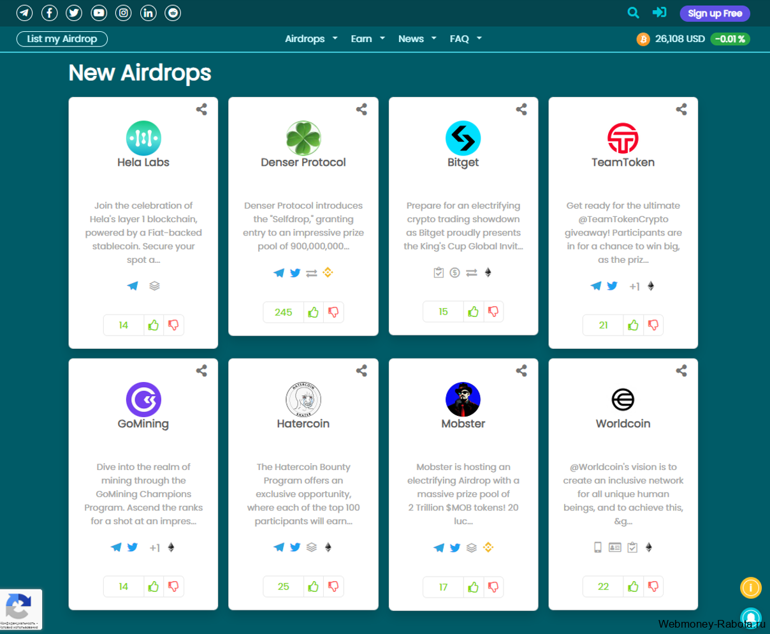Upvote the Mobster airdrop
Screen dimensions: 770x634
[474, 587]
